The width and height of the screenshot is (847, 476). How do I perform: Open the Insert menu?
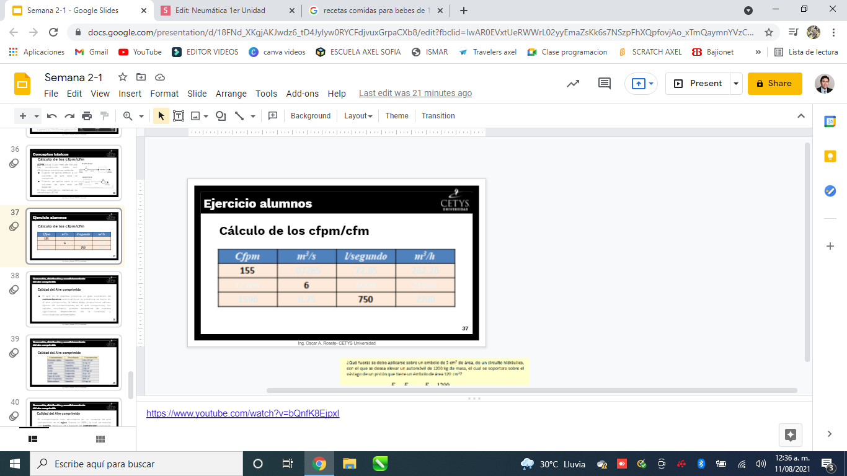[x=130, y=94]
